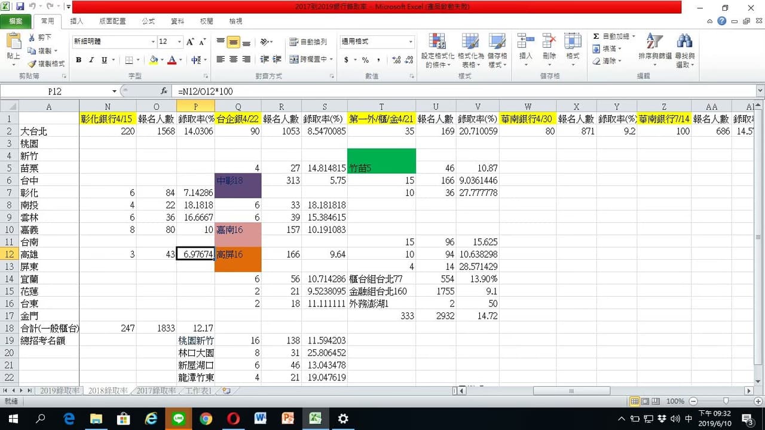Align cell content to the bottom
Image resolution: width=765 pixels, height=430 pixels.
coord(246,42)
